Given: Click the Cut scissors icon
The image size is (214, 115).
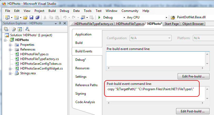Looking at the screenshot, I should tap(45, 17).
